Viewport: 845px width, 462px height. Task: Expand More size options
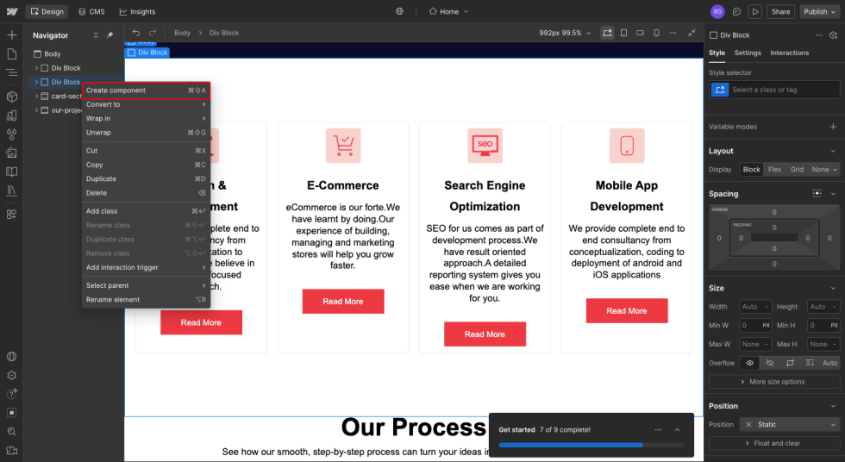click(x=774, y=382)
